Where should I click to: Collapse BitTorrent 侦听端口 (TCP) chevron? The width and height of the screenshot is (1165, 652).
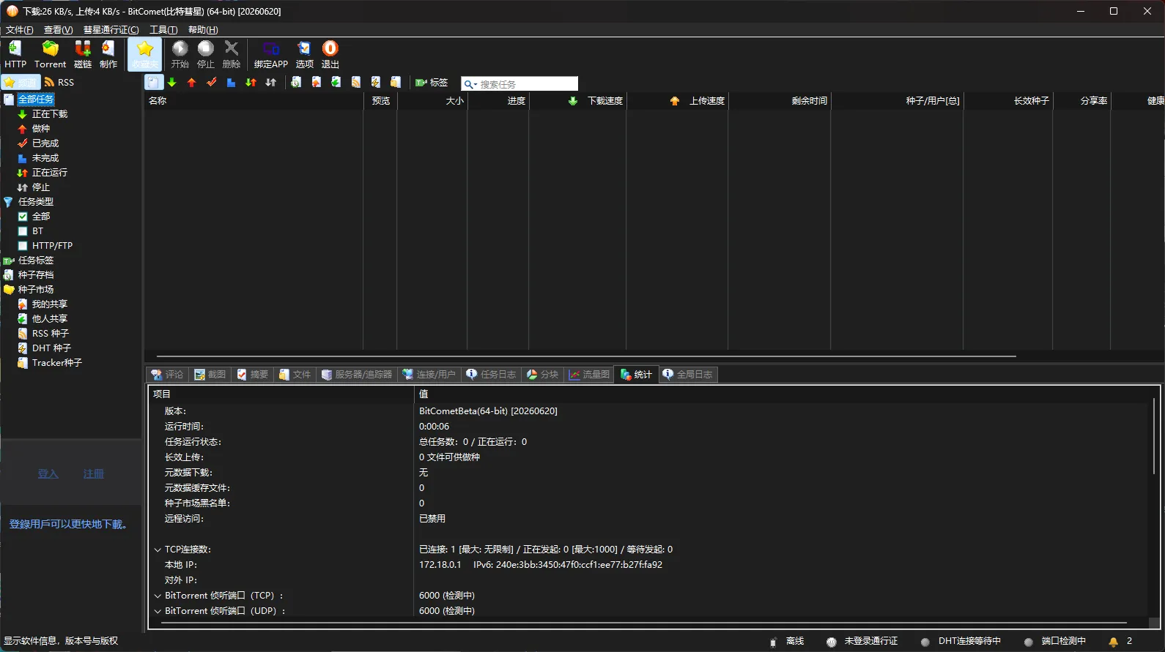coord(158,596)
